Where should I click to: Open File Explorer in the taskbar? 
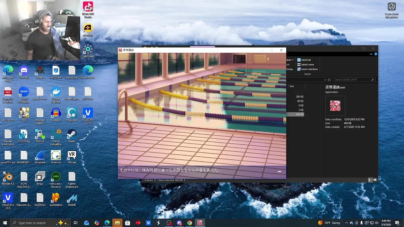click(x=117, y=223)
